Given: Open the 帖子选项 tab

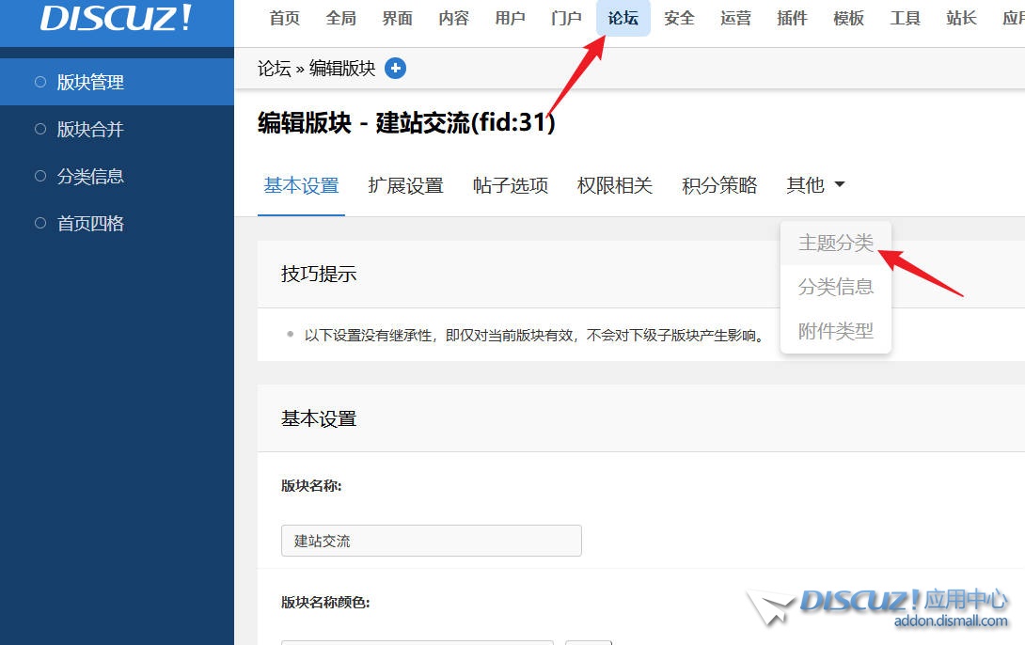Looking at the screenshot, I should tap(510, 185).
